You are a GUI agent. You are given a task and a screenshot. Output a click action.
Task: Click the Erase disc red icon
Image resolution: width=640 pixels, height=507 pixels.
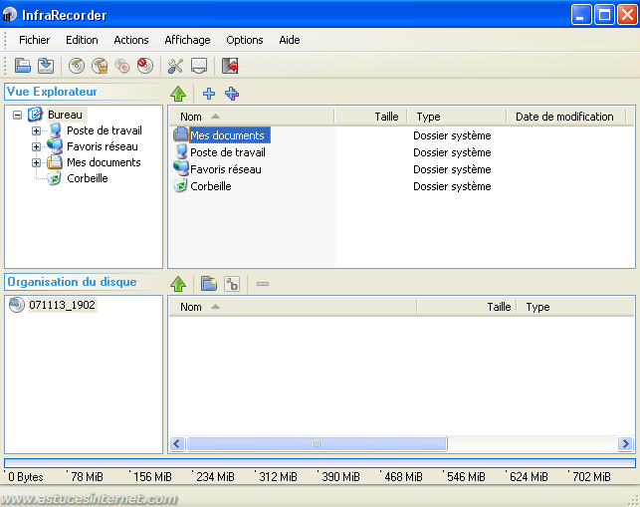click(145, 66)
